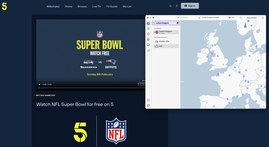Open the Dark Web Monitor radar icon

[x=148, y=39]
